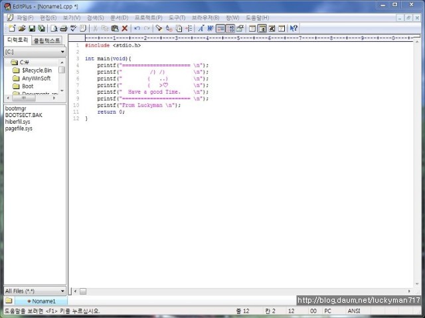
Task: Open the 검색(S) menu
Action: pyautogui.click(x=95, y=18)
